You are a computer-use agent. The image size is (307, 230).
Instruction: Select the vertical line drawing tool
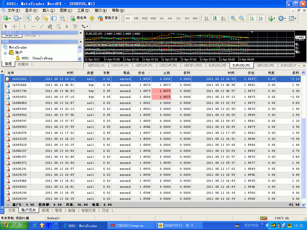tap(25, 26)
